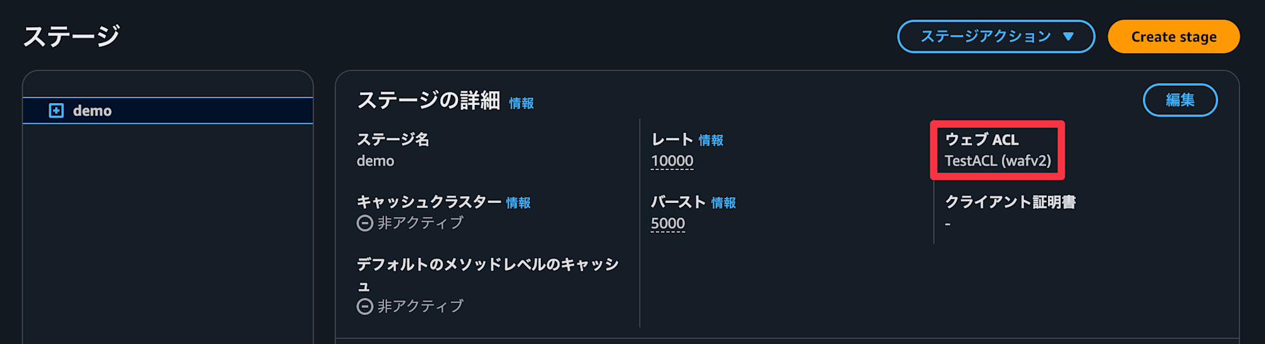Click the TestACL (wafv2) web ACL value

tap(998, 161)
